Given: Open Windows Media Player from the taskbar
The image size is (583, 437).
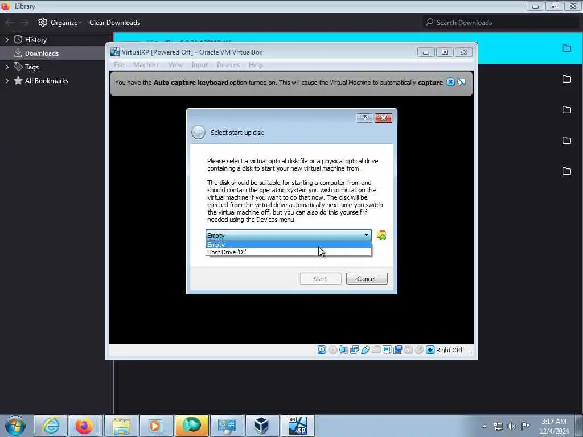Looking at the screenshot, I should click(x=156, y=426).
